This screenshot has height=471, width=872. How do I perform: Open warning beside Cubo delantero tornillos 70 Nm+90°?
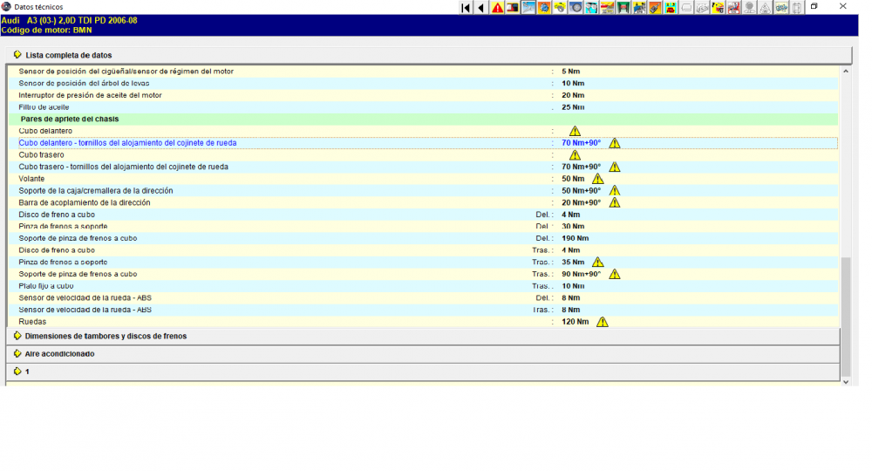(x=614, y=143)
